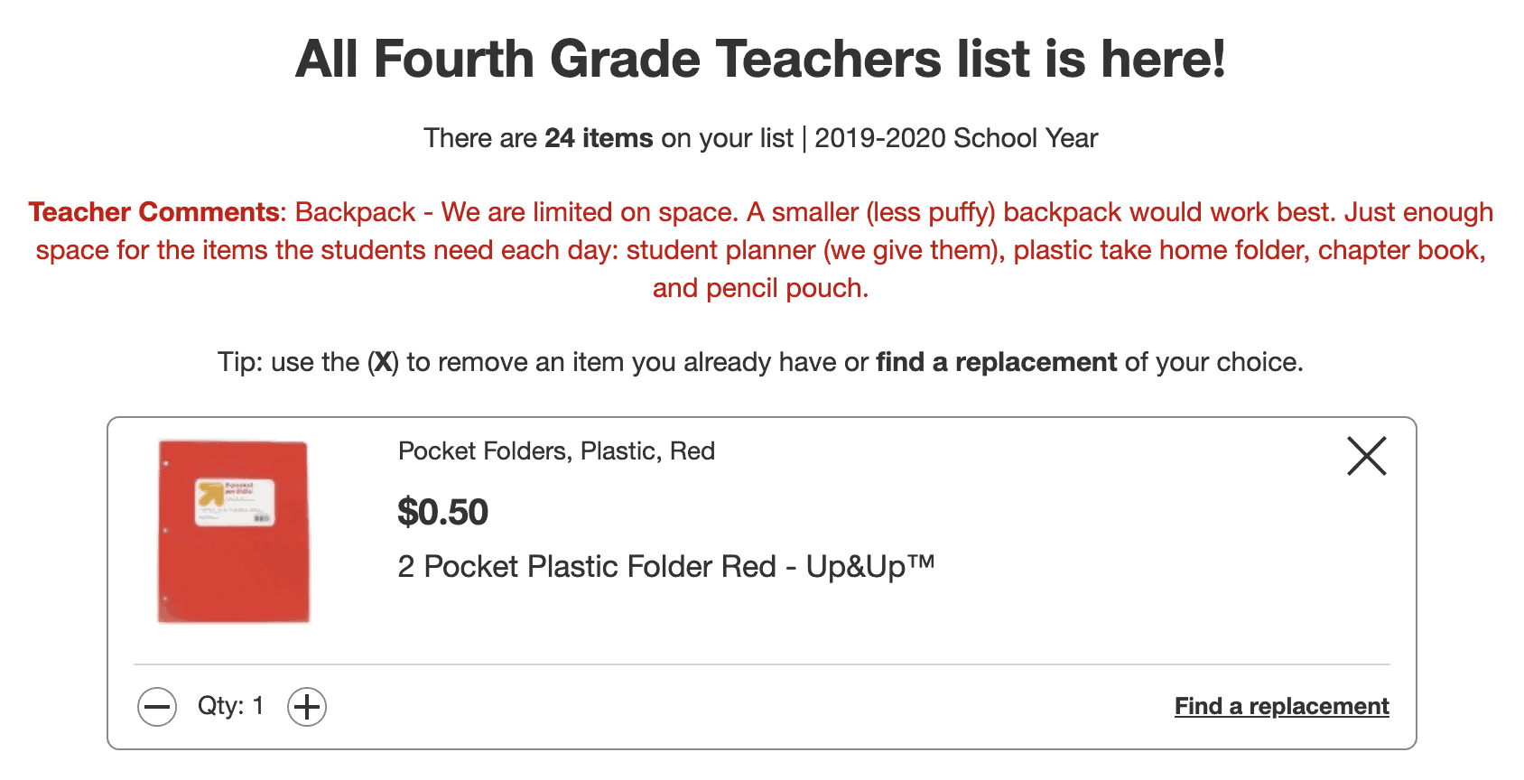This screenshot has width=1524, height=780.
Task: Open Find a replacement for the folder
Action: 1280,706
